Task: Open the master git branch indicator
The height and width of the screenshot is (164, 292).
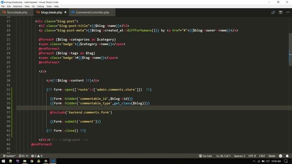Action: coord(9,156)
